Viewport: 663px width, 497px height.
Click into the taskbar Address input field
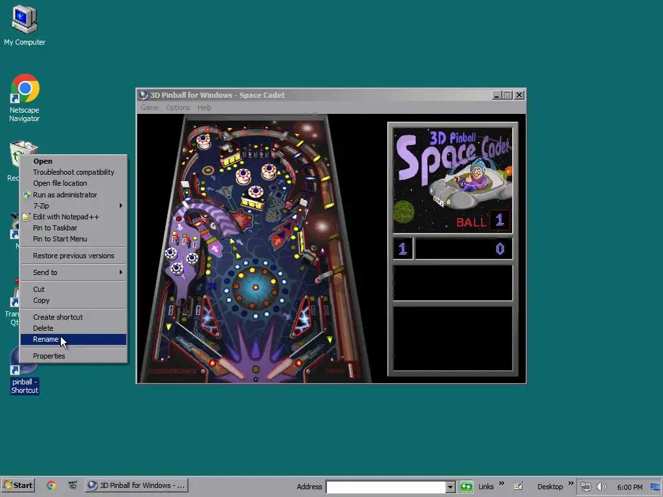(386, 487)
